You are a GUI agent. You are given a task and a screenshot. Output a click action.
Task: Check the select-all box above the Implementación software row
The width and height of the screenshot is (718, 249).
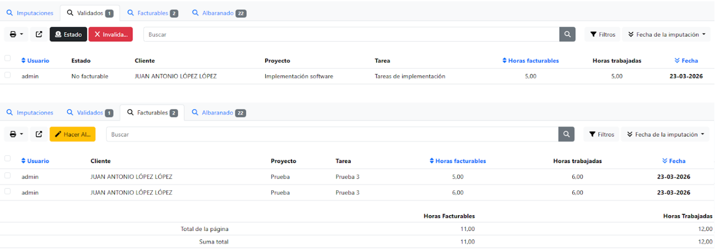point(7,58)
